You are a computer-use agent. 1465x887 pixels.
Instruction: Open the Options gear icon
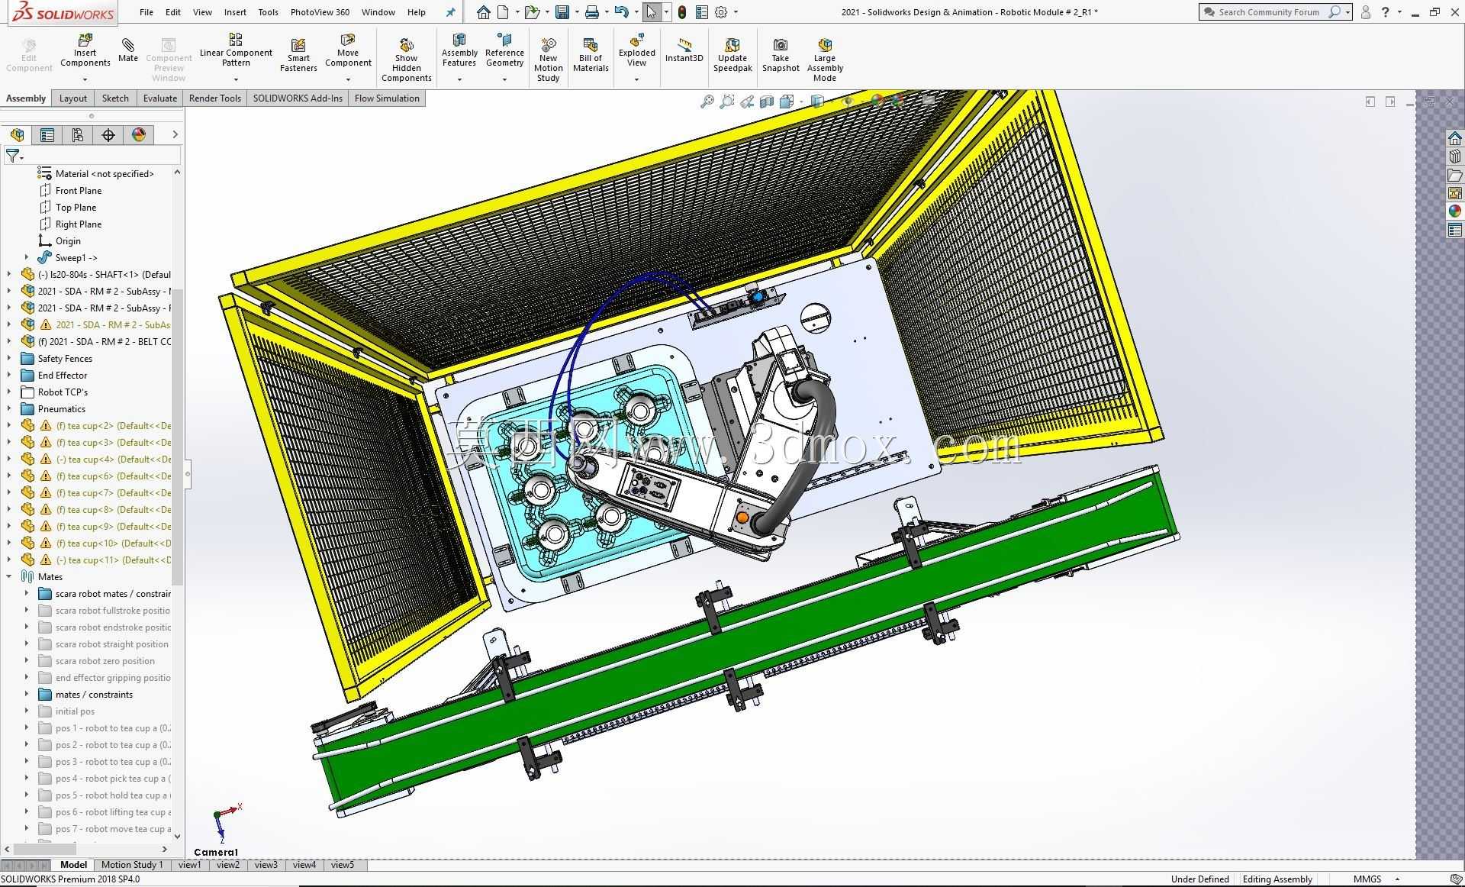[721, 12]
